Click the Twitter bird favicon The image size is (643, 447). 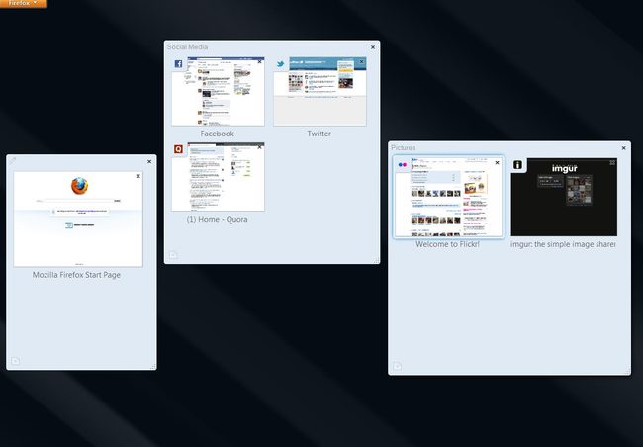coord(281,64)
